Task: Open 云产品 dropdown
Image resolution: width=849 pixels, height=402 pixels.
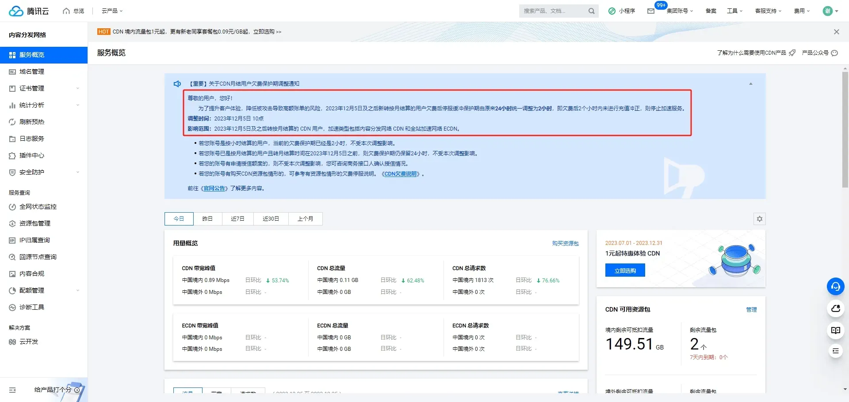Action: click(x=112, y=11)
